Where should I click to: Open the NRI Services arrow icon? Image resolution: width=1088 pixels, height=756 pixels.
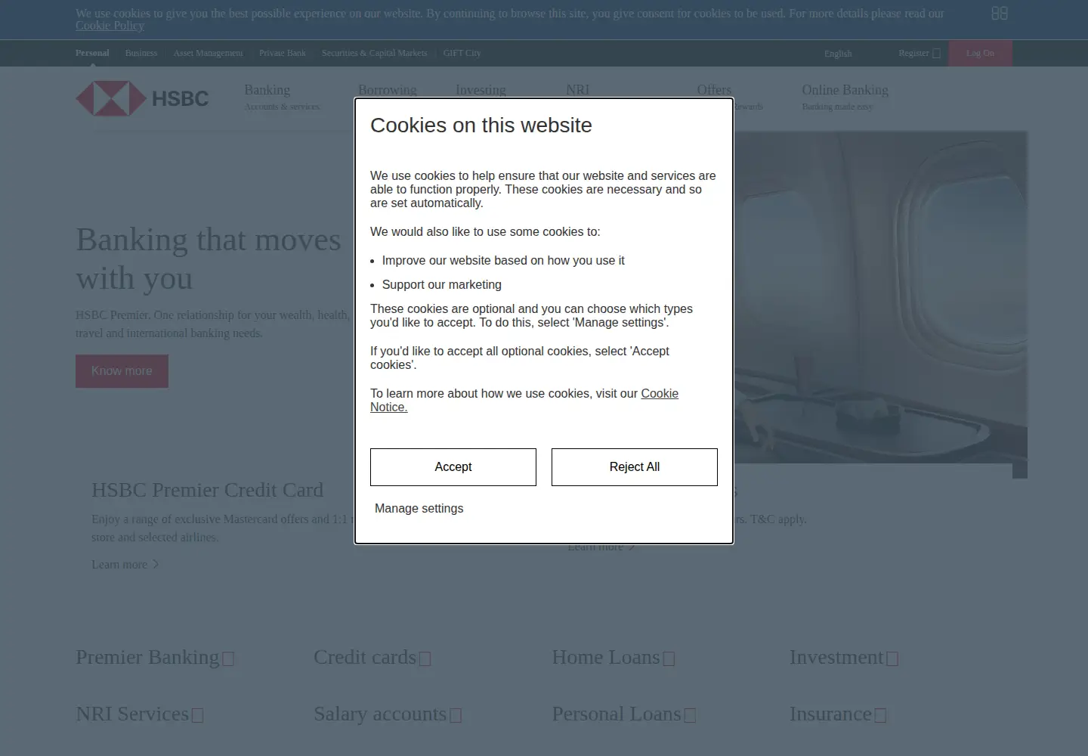197,715
